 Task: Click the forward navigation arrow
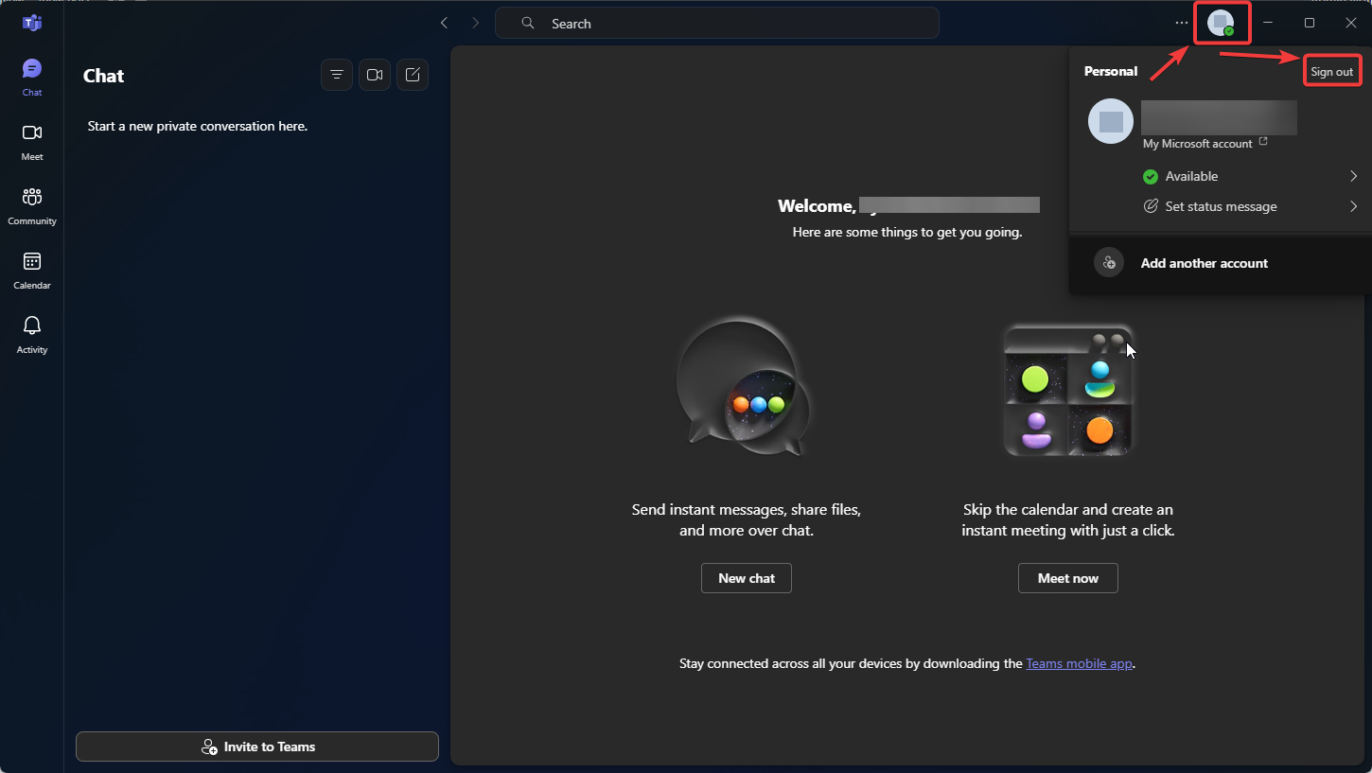point(475,22)
